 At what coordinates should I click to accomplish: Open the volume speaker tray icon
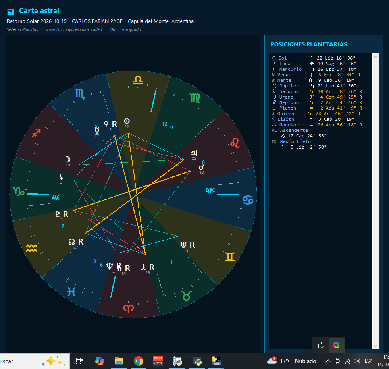(x=357, y=361)
